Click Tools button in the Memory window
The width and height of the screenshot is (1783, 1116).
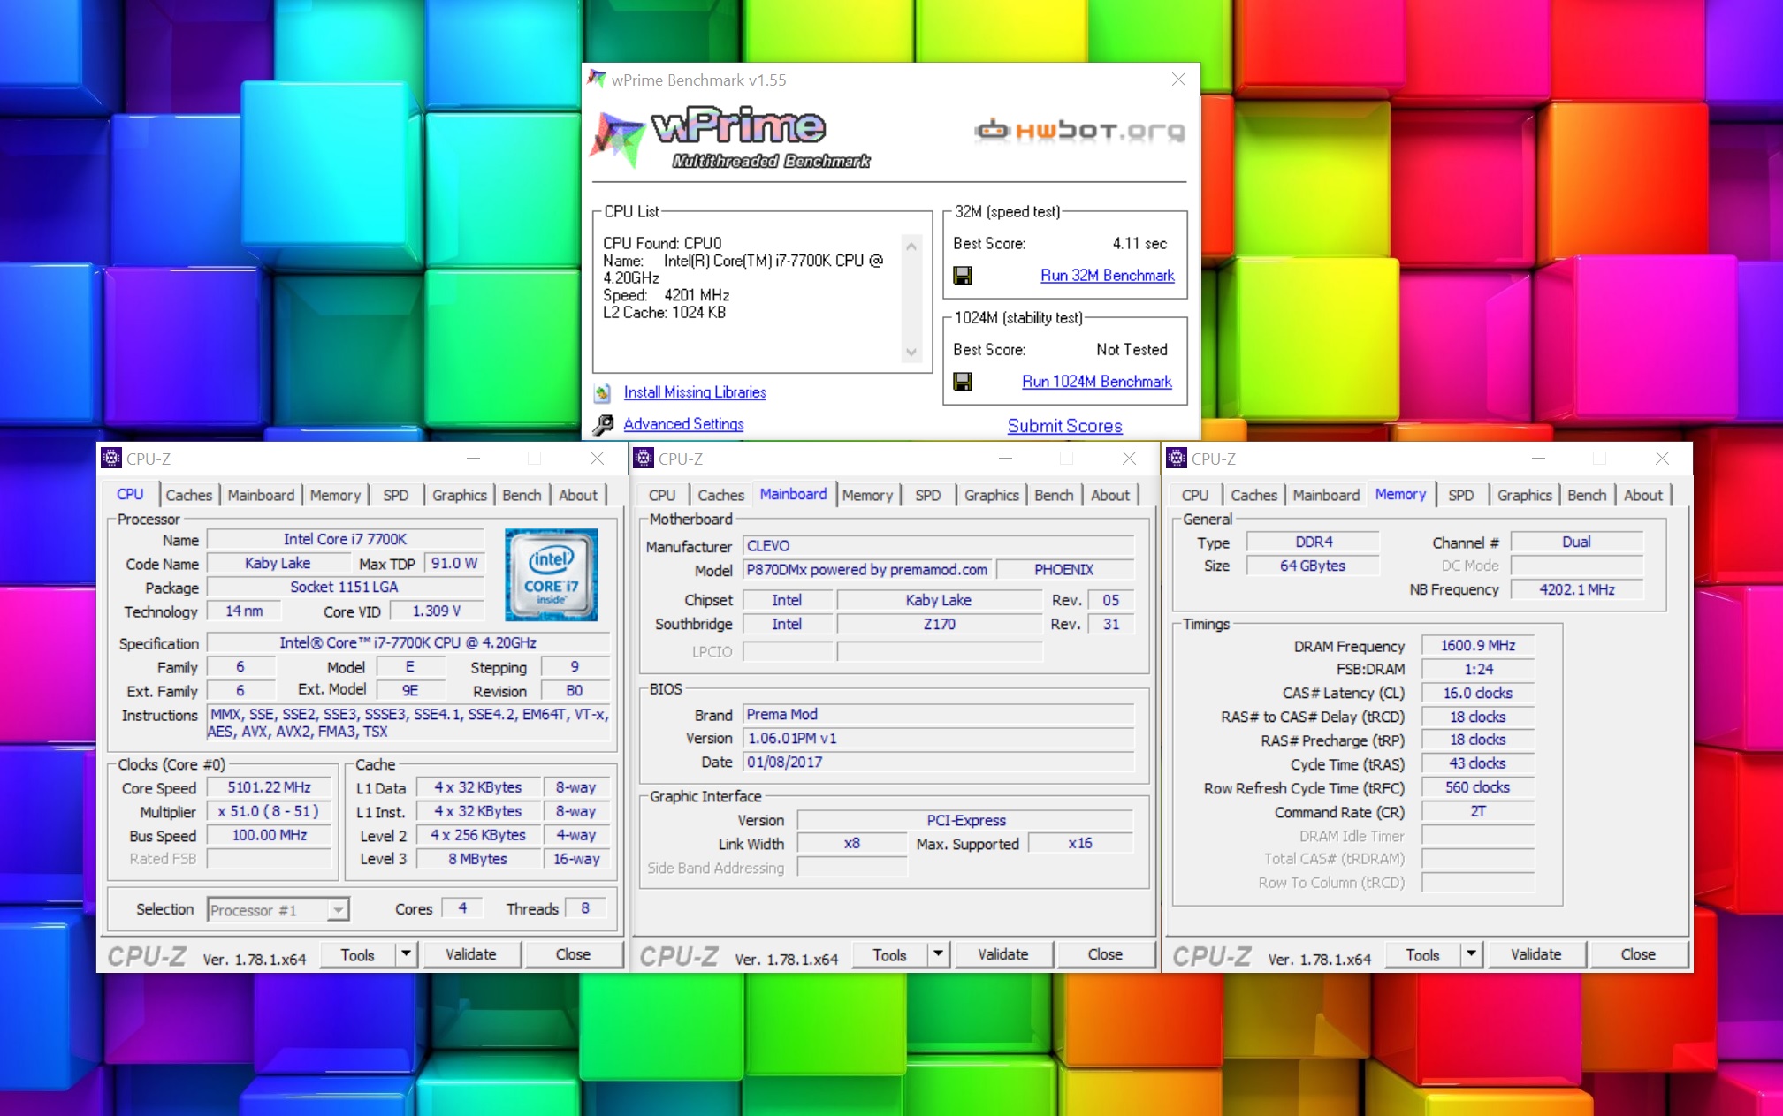point(1422,954)
